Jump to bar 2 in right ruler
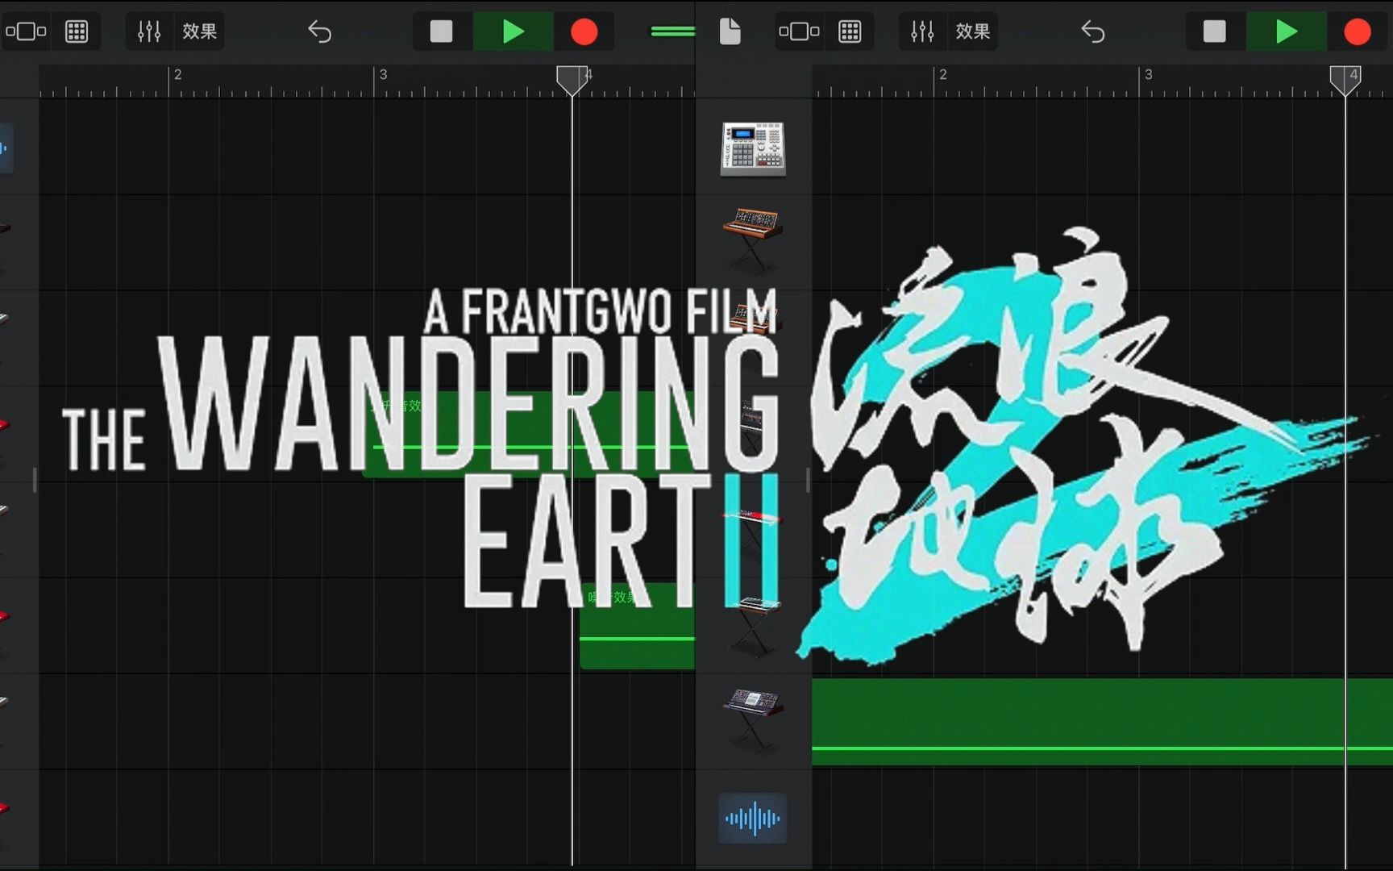 point(942,75)
